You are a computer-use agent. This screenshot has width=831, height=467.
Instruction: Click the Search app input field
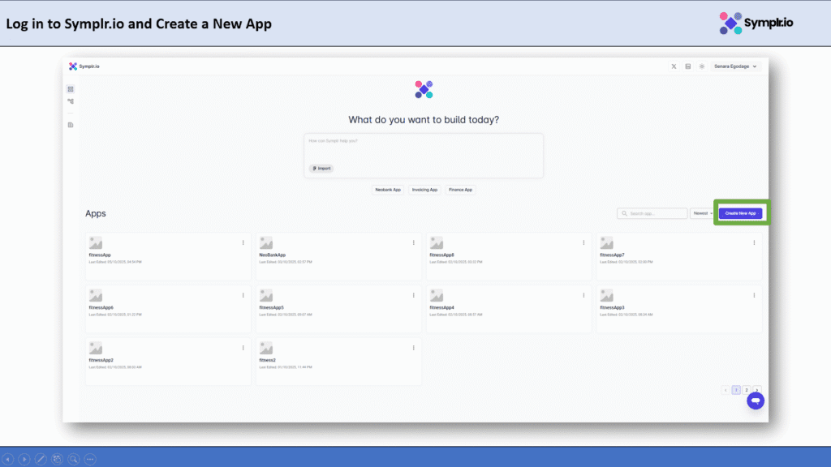(652, 213)
